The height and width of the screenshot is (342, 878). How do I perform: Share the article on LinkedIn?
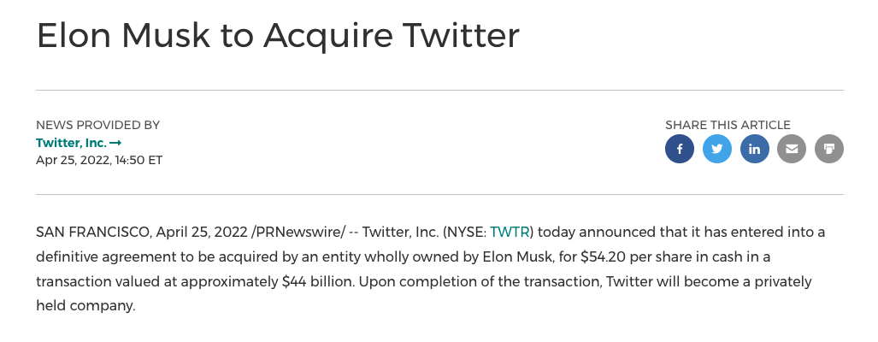[755, 149]
